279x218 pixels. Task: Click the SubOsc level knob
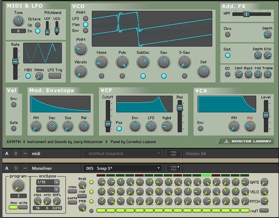click(x=143, y=62)
